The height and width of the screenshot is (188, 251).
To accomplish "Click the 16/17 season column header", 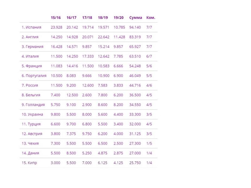I will coord(72,18).
